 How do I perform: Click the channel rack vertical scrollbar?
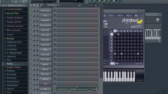101,43
